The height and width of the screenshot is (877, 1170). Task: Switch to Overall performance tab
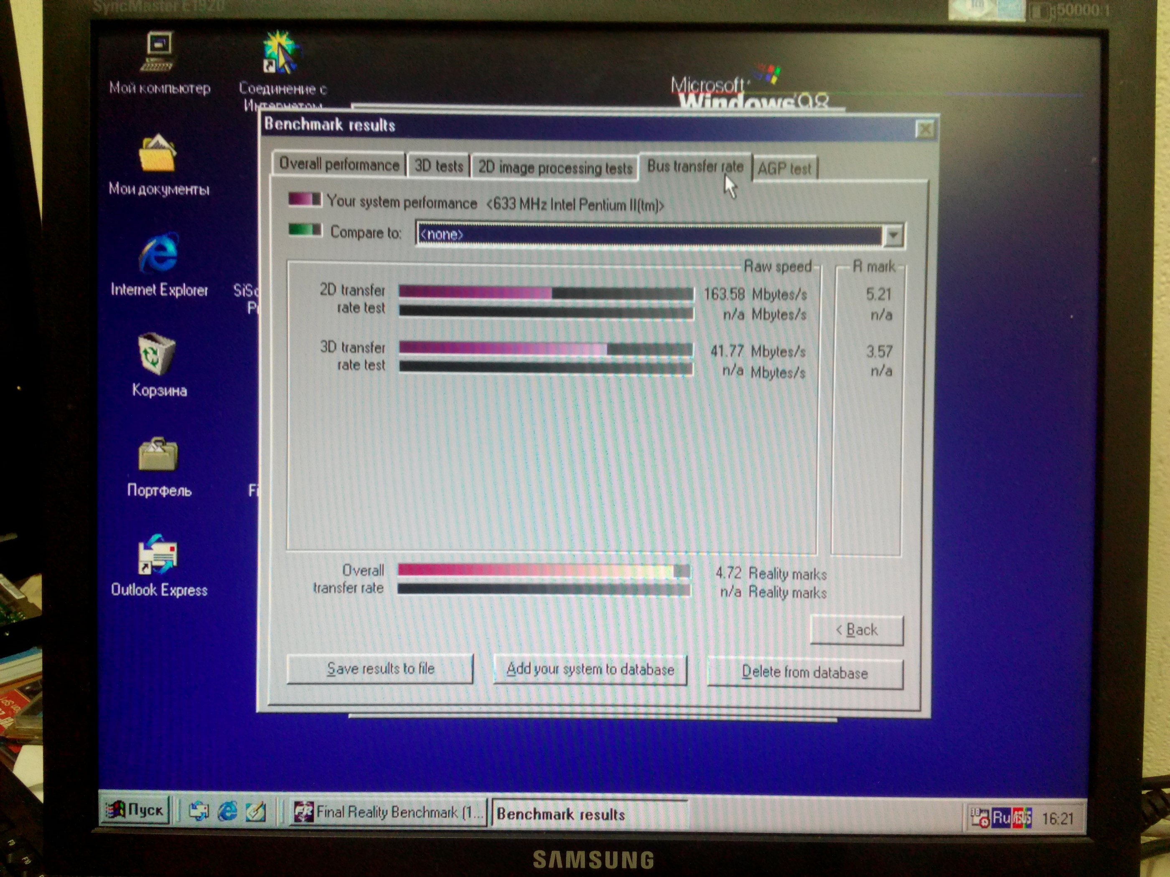tap(338, 165)
